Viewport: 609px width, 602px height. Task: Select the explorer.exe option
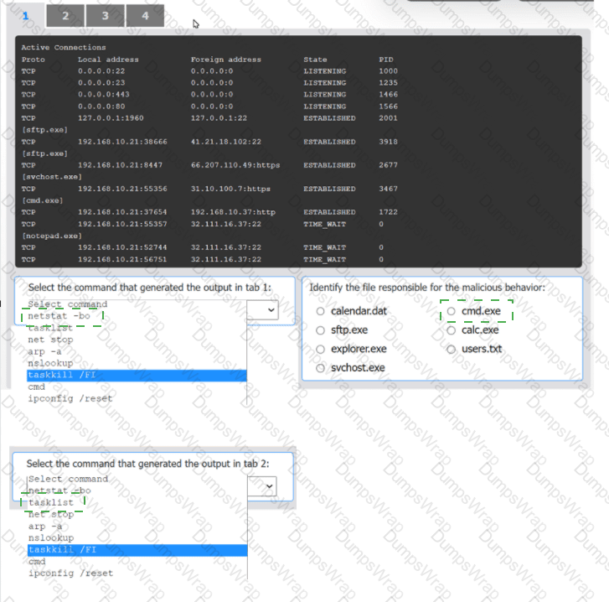pos(320,349)
